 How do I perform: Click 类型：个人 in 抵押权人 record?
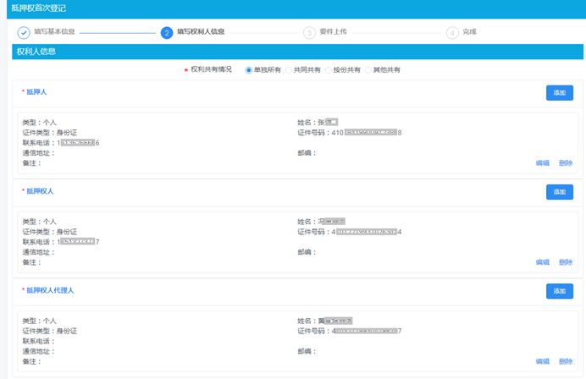[x=39, y=222]
